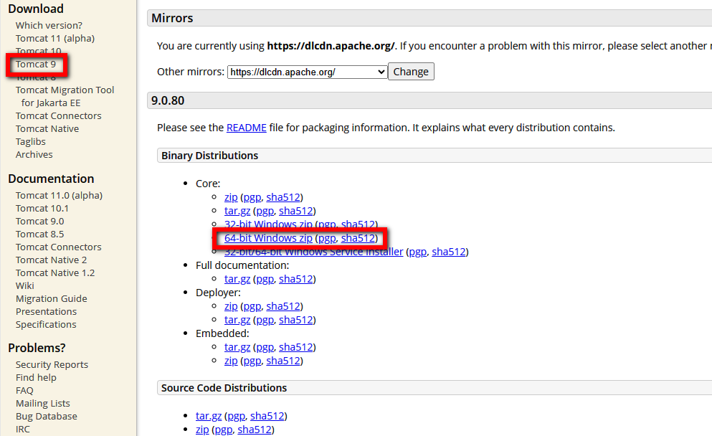Open pgp for Source Code tar.gz

[237, 416]
